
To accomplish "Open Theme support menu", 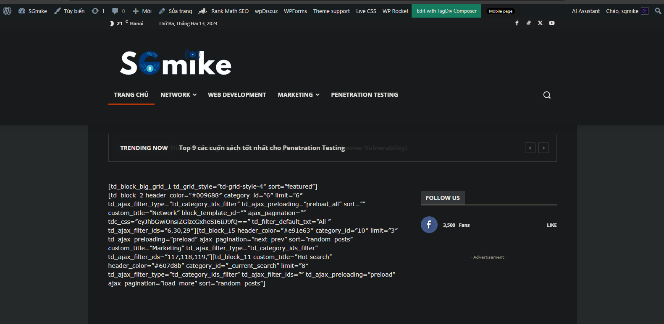I will (331, 11).
